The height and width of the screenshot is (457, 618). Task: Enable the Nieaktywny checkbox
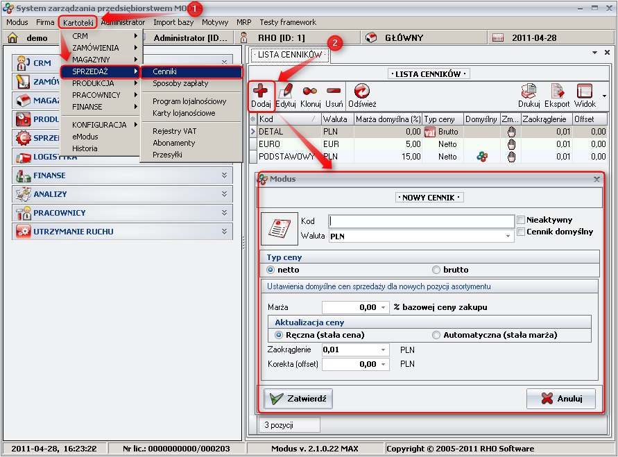coord(521,220)
